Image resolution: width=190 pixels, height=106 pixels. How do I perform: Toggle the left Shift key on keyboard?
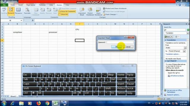point(31,88)
